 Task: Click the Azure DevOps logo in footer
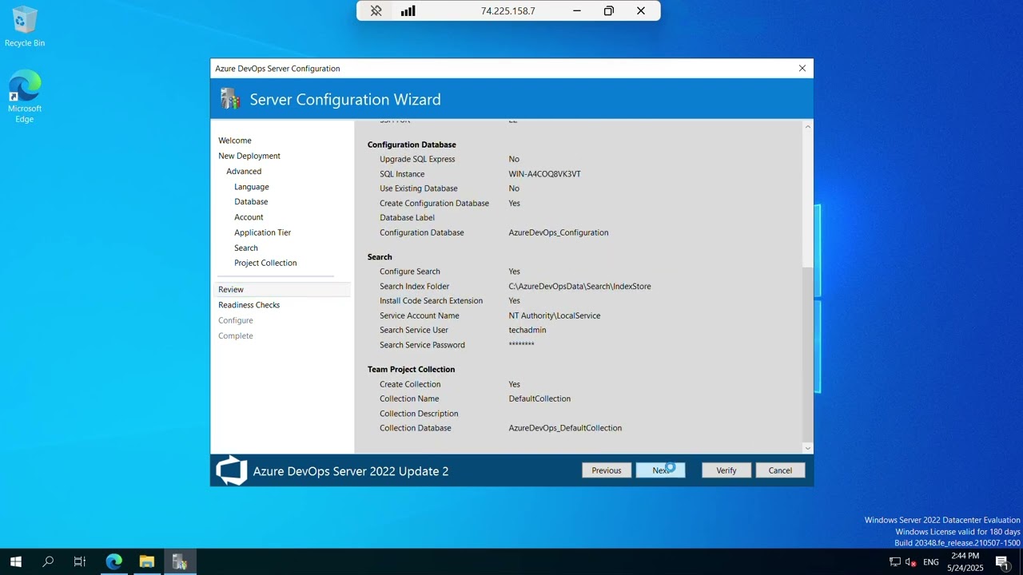point(232,470)
